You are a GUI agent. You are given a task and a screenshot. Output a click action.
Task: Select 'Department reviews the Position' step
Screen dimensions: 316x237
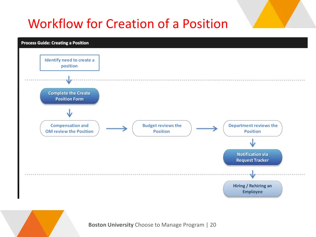point(253,128)
